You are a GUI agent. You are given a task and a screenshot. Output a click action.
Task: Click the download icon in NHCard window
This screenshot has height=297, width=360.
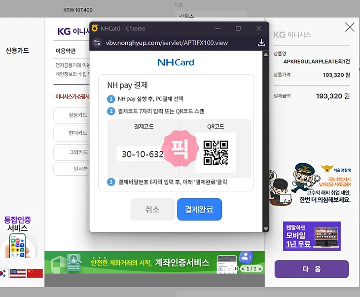click(261, 42)
